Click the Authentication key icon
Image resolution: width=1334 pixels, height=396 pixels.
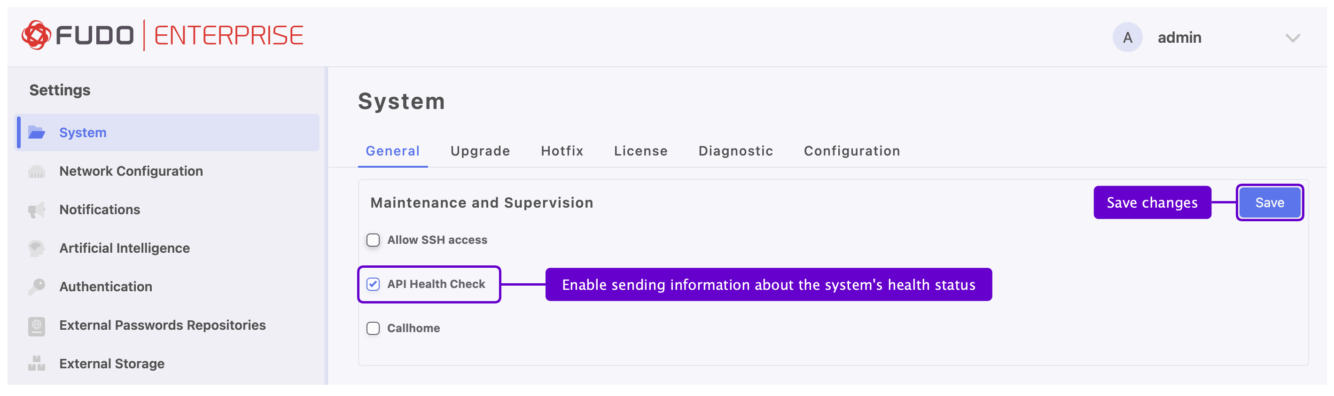coord(36,286)
